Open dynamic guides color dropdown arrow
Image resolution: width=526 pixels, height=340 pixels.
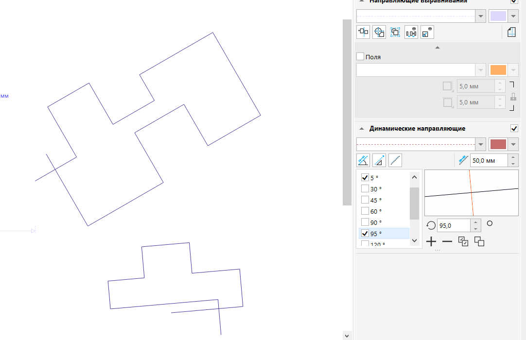point(513,144)
